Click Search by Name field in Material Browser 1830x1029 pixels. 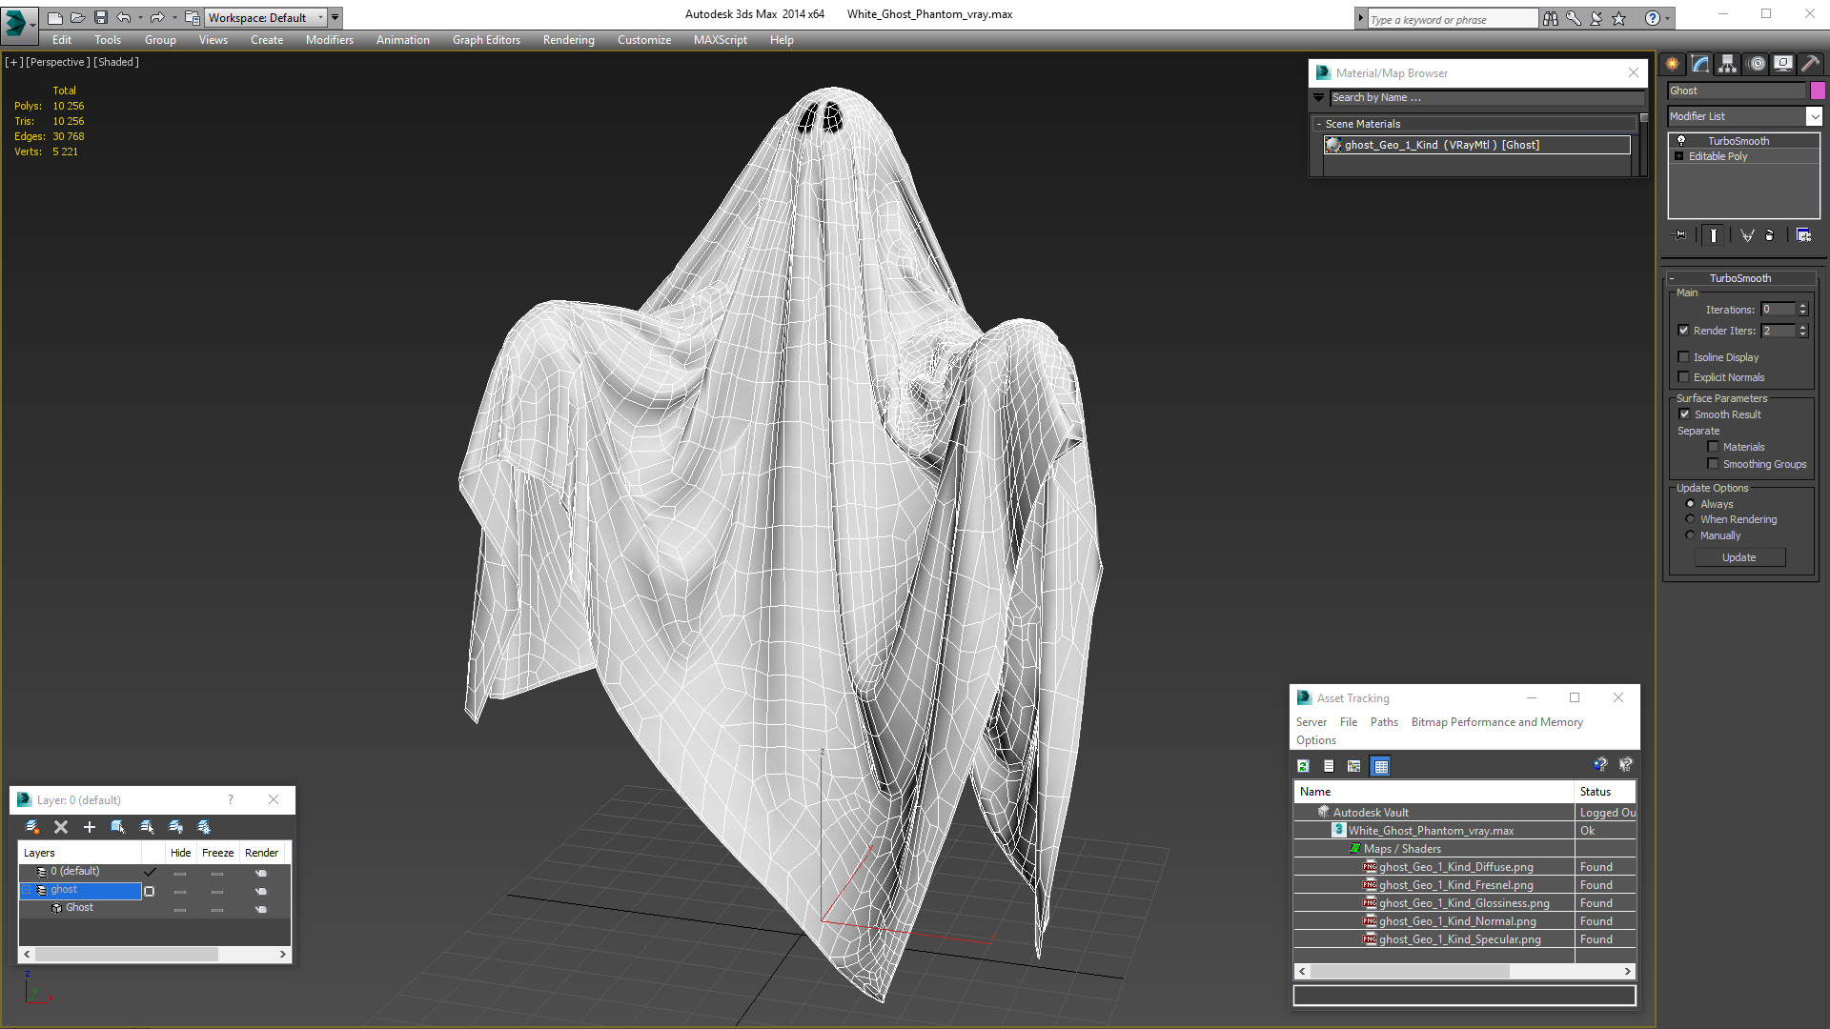pos(1487,97)
